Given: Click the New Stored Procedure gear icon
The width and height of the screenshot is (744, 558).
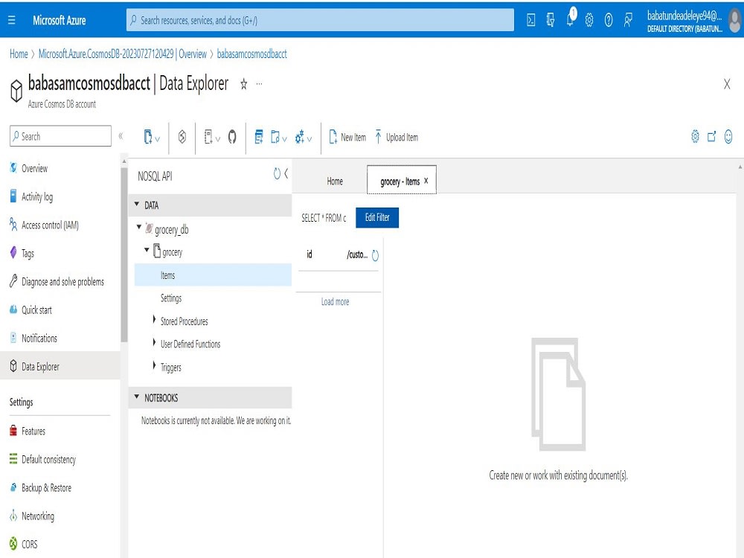Looking at the screenshot, I should [x=299, y=138].
